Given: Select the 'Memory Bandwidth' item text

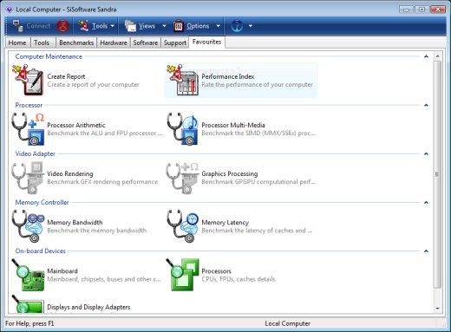Looking at the screenshot, I should pyautogui.click(x=75, y=223).
